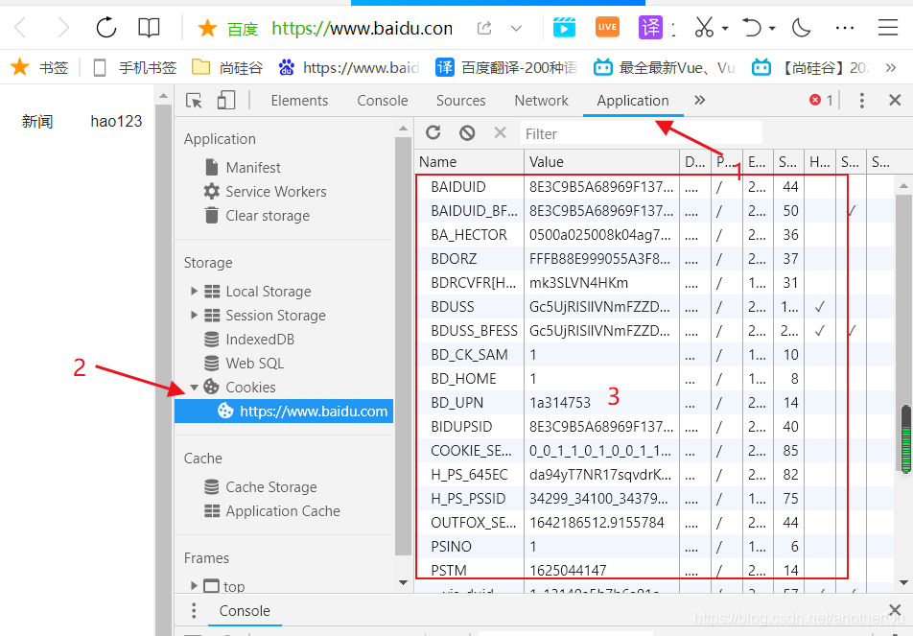
Task: Open address bar dropdown chevron
Action: 516,28
